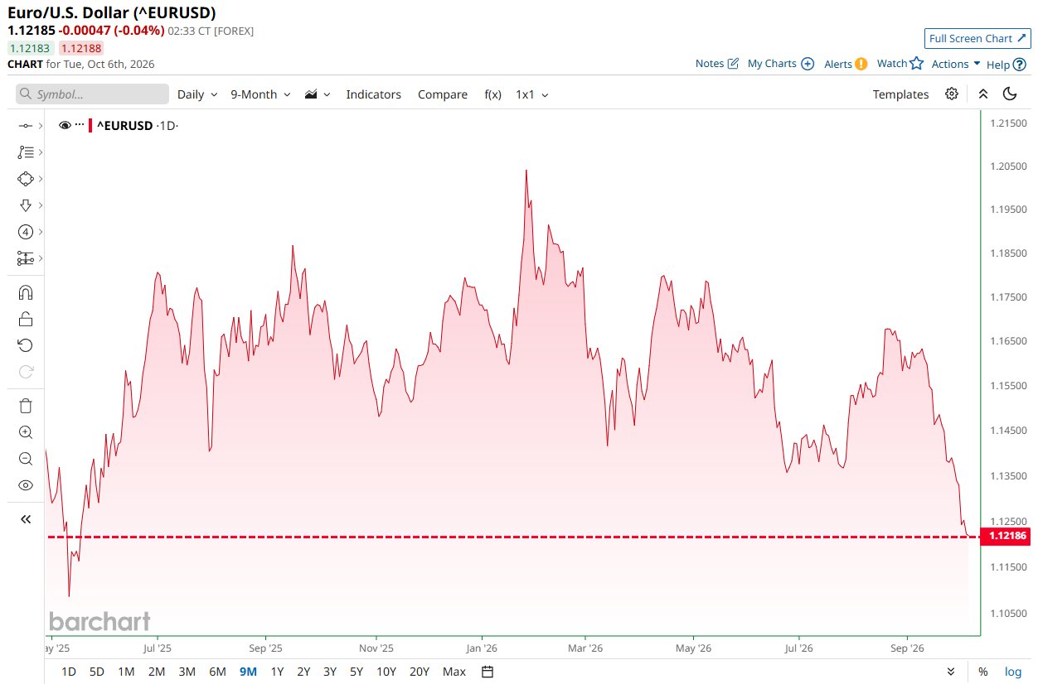Viewport: 1038px width, 684px height.
Task: Open the Indicators menu
Action: tap(373, 94)
